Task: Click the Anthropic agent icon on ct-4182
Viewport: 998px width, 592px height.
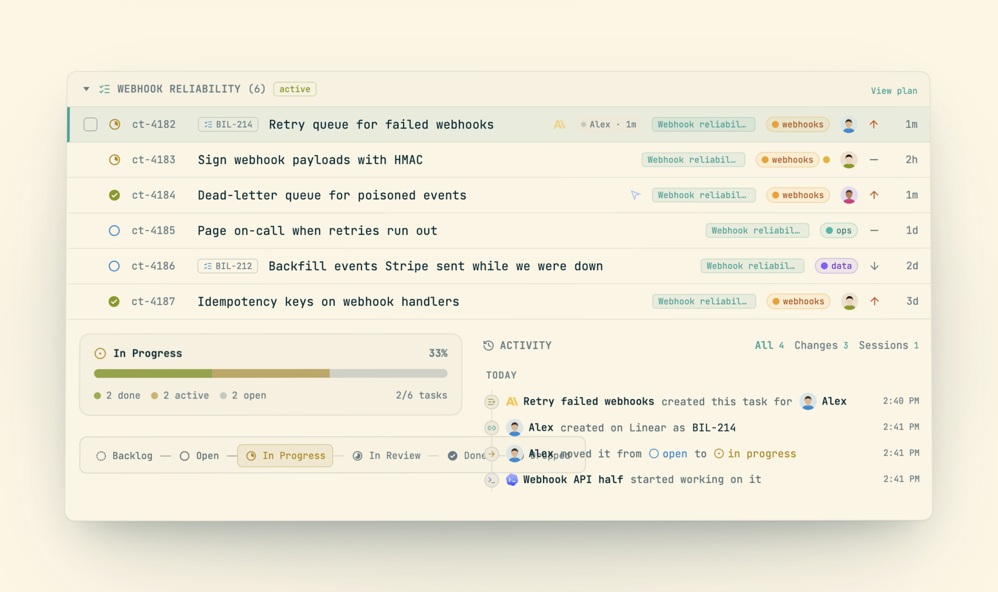Action: 559,124
